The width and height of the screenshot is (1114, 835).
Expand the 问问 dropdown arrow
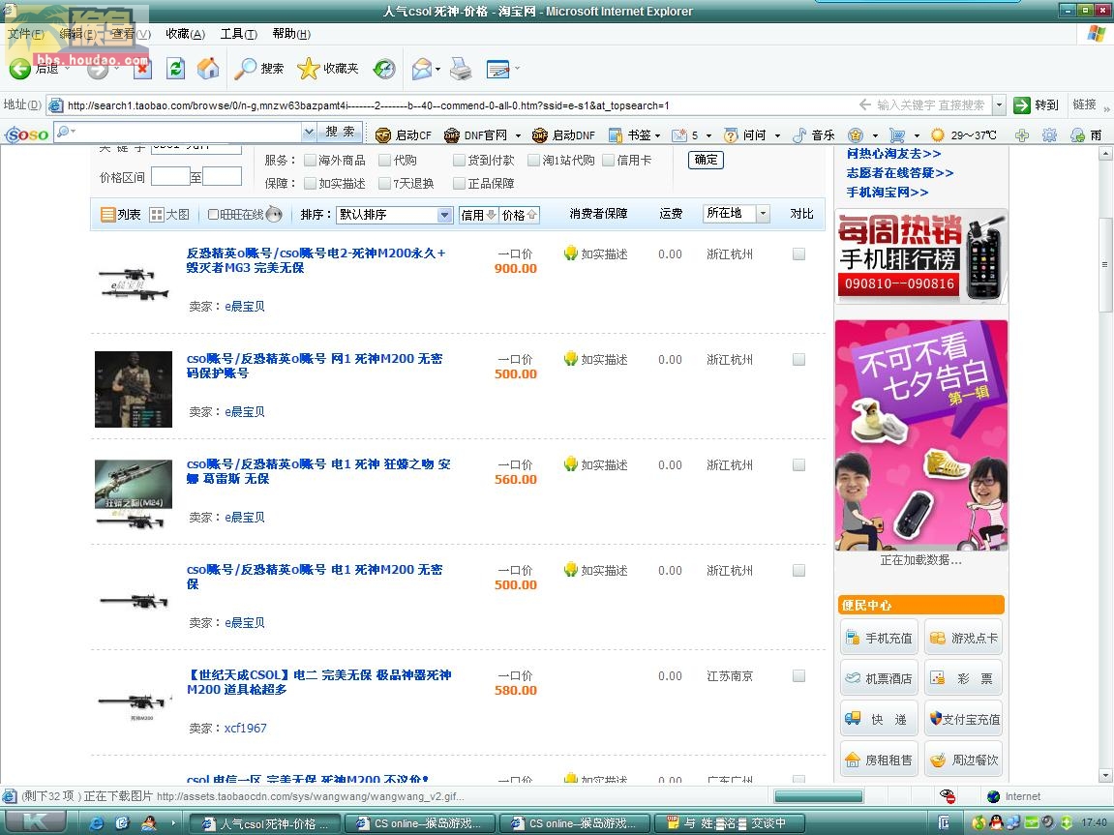pyautogui.click(x=777, y=135)
